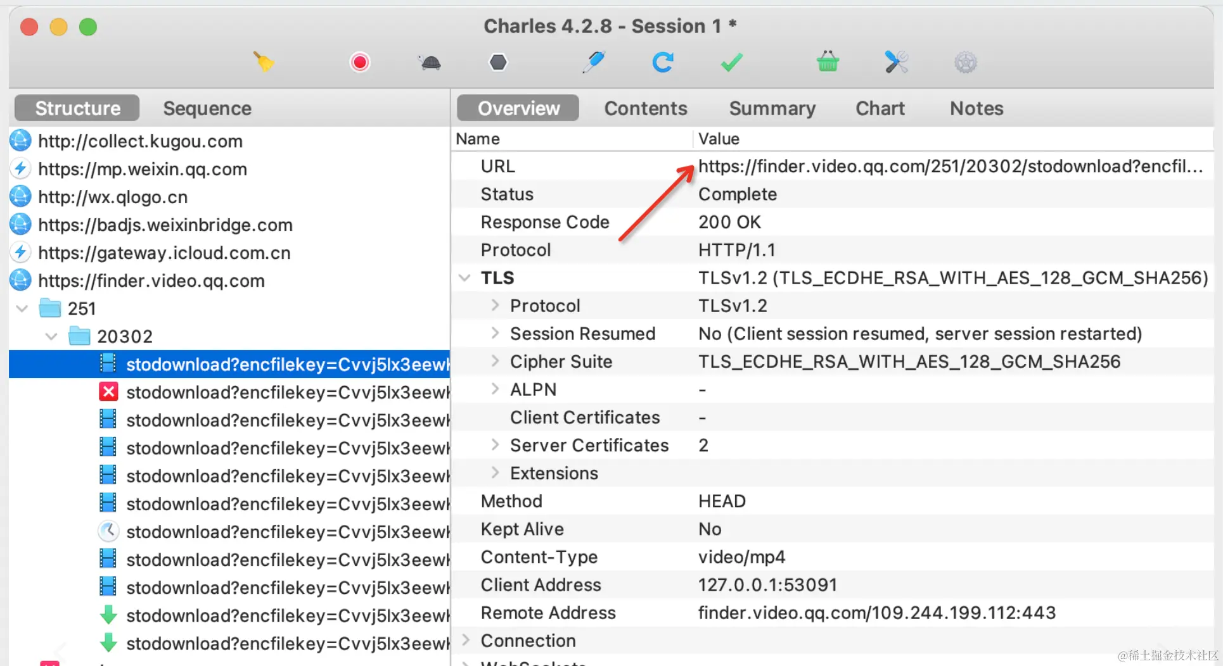
Task: Clear session with the broom icon
Action: pyautogui.click(x=264, y=62)
